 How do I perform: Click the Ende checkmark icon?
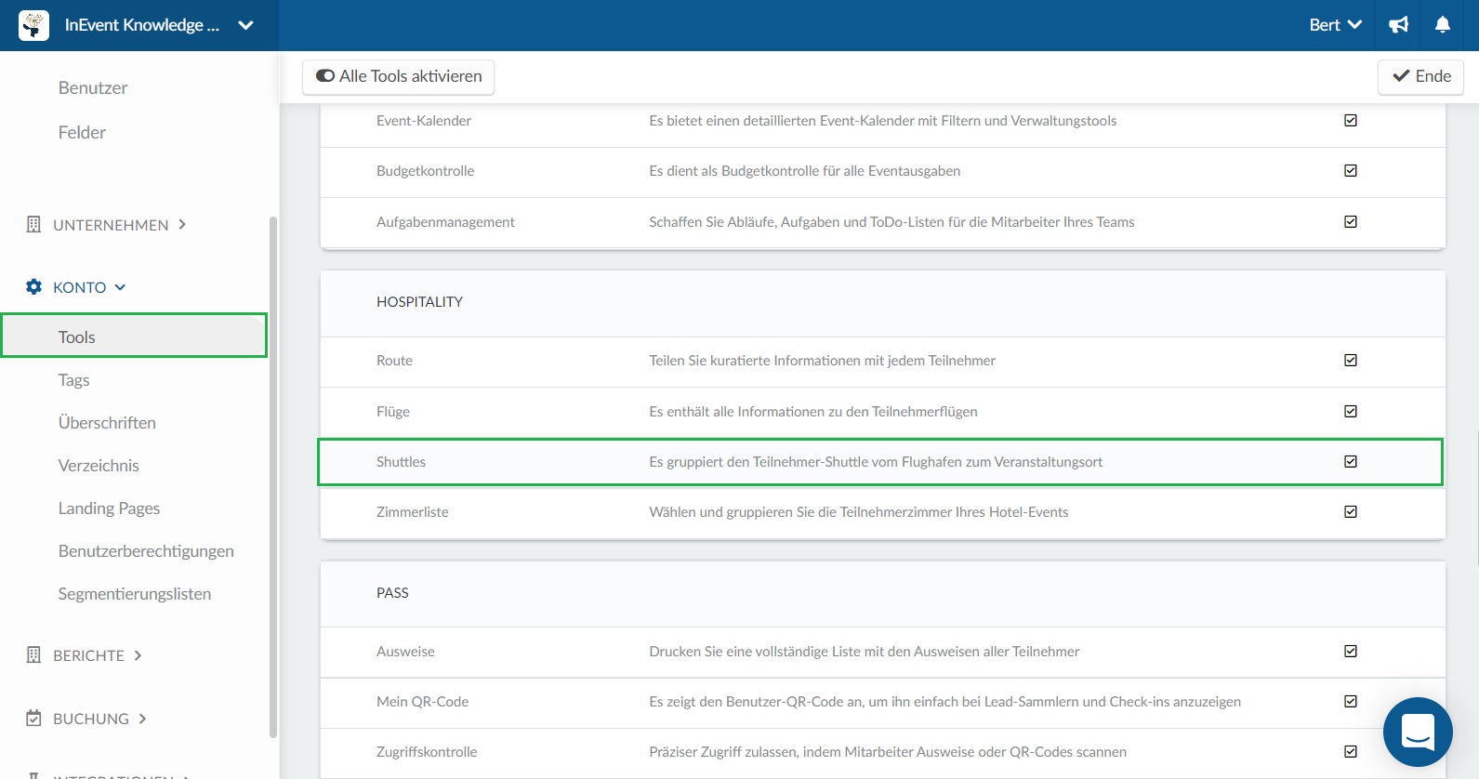click(x=1401, y=76)
